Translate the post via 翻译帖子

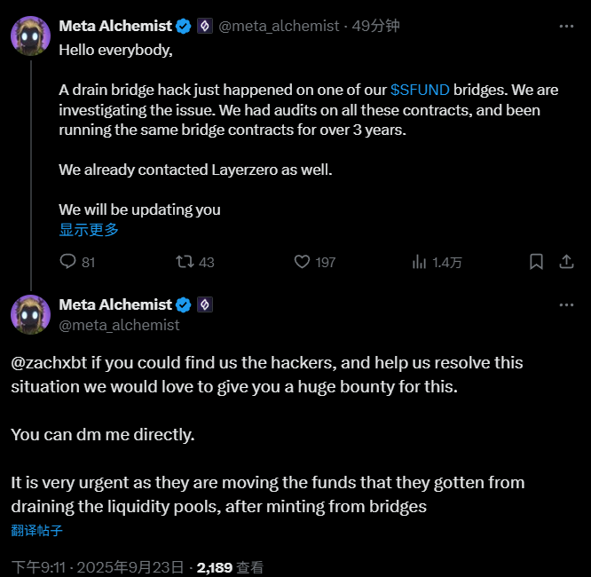pyautogui.click(x=36, y=531)
